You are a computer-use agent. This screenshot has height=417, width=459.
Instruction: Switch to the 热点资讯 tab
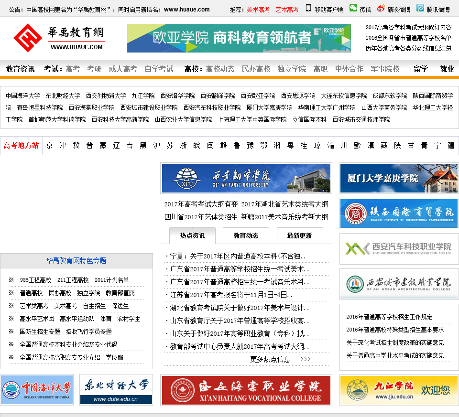[192, 235]
